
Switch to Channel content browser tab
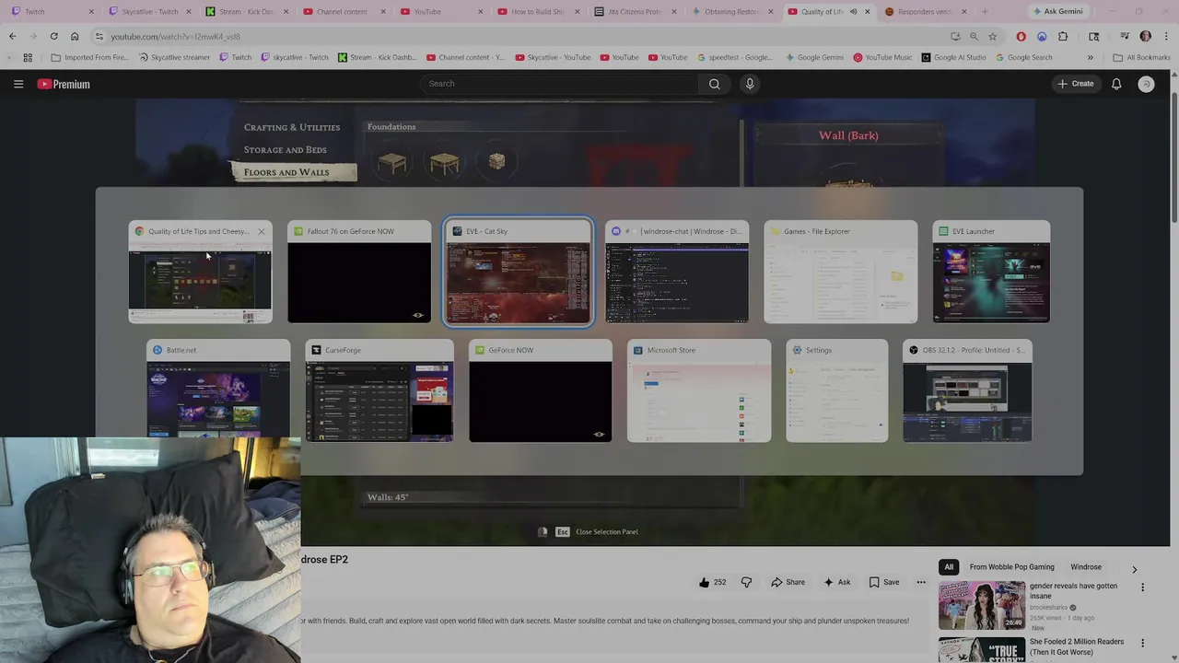[344, 12]
